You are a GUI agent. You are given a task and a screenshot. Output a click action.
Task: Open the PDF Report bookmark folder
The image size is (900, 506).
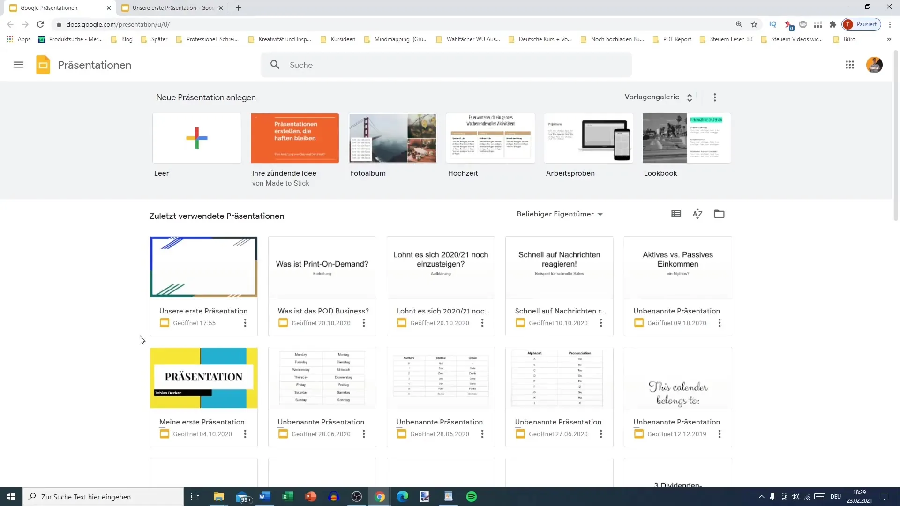click(x=672, y=39)
